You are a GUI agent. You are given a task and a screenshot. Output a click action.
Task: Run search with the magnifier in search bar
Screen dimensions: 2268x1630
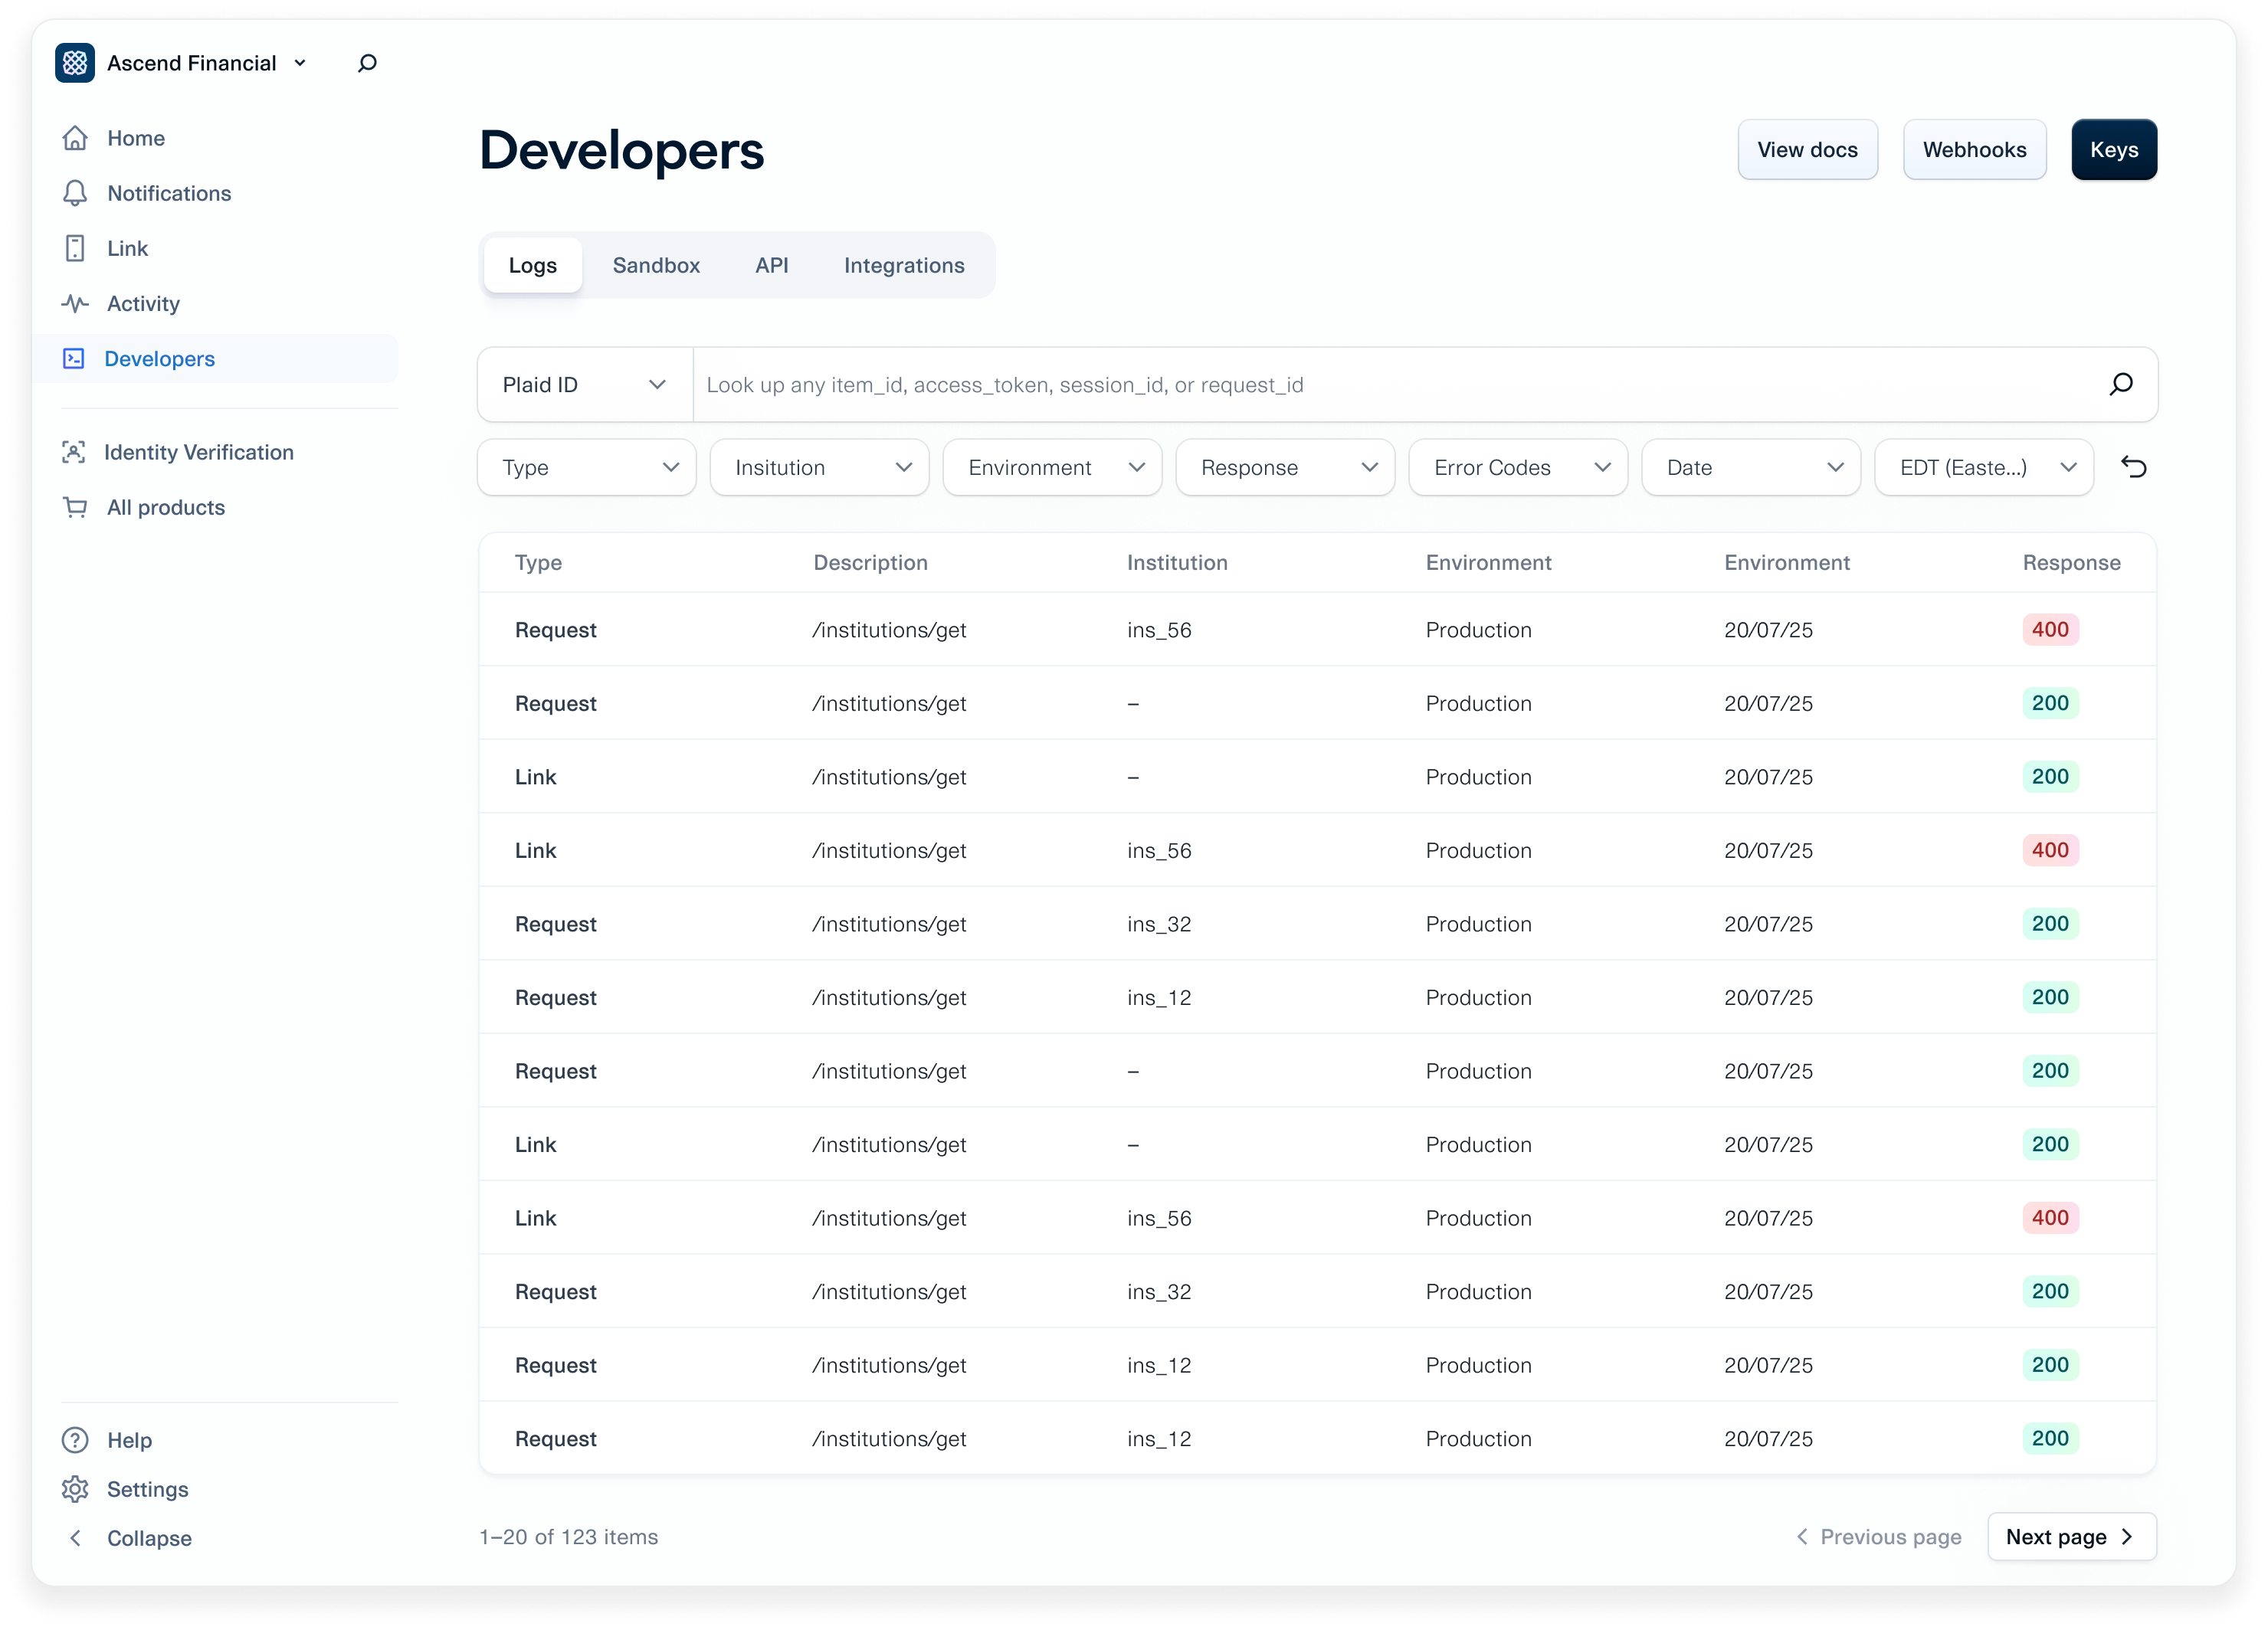(2121, 385)
